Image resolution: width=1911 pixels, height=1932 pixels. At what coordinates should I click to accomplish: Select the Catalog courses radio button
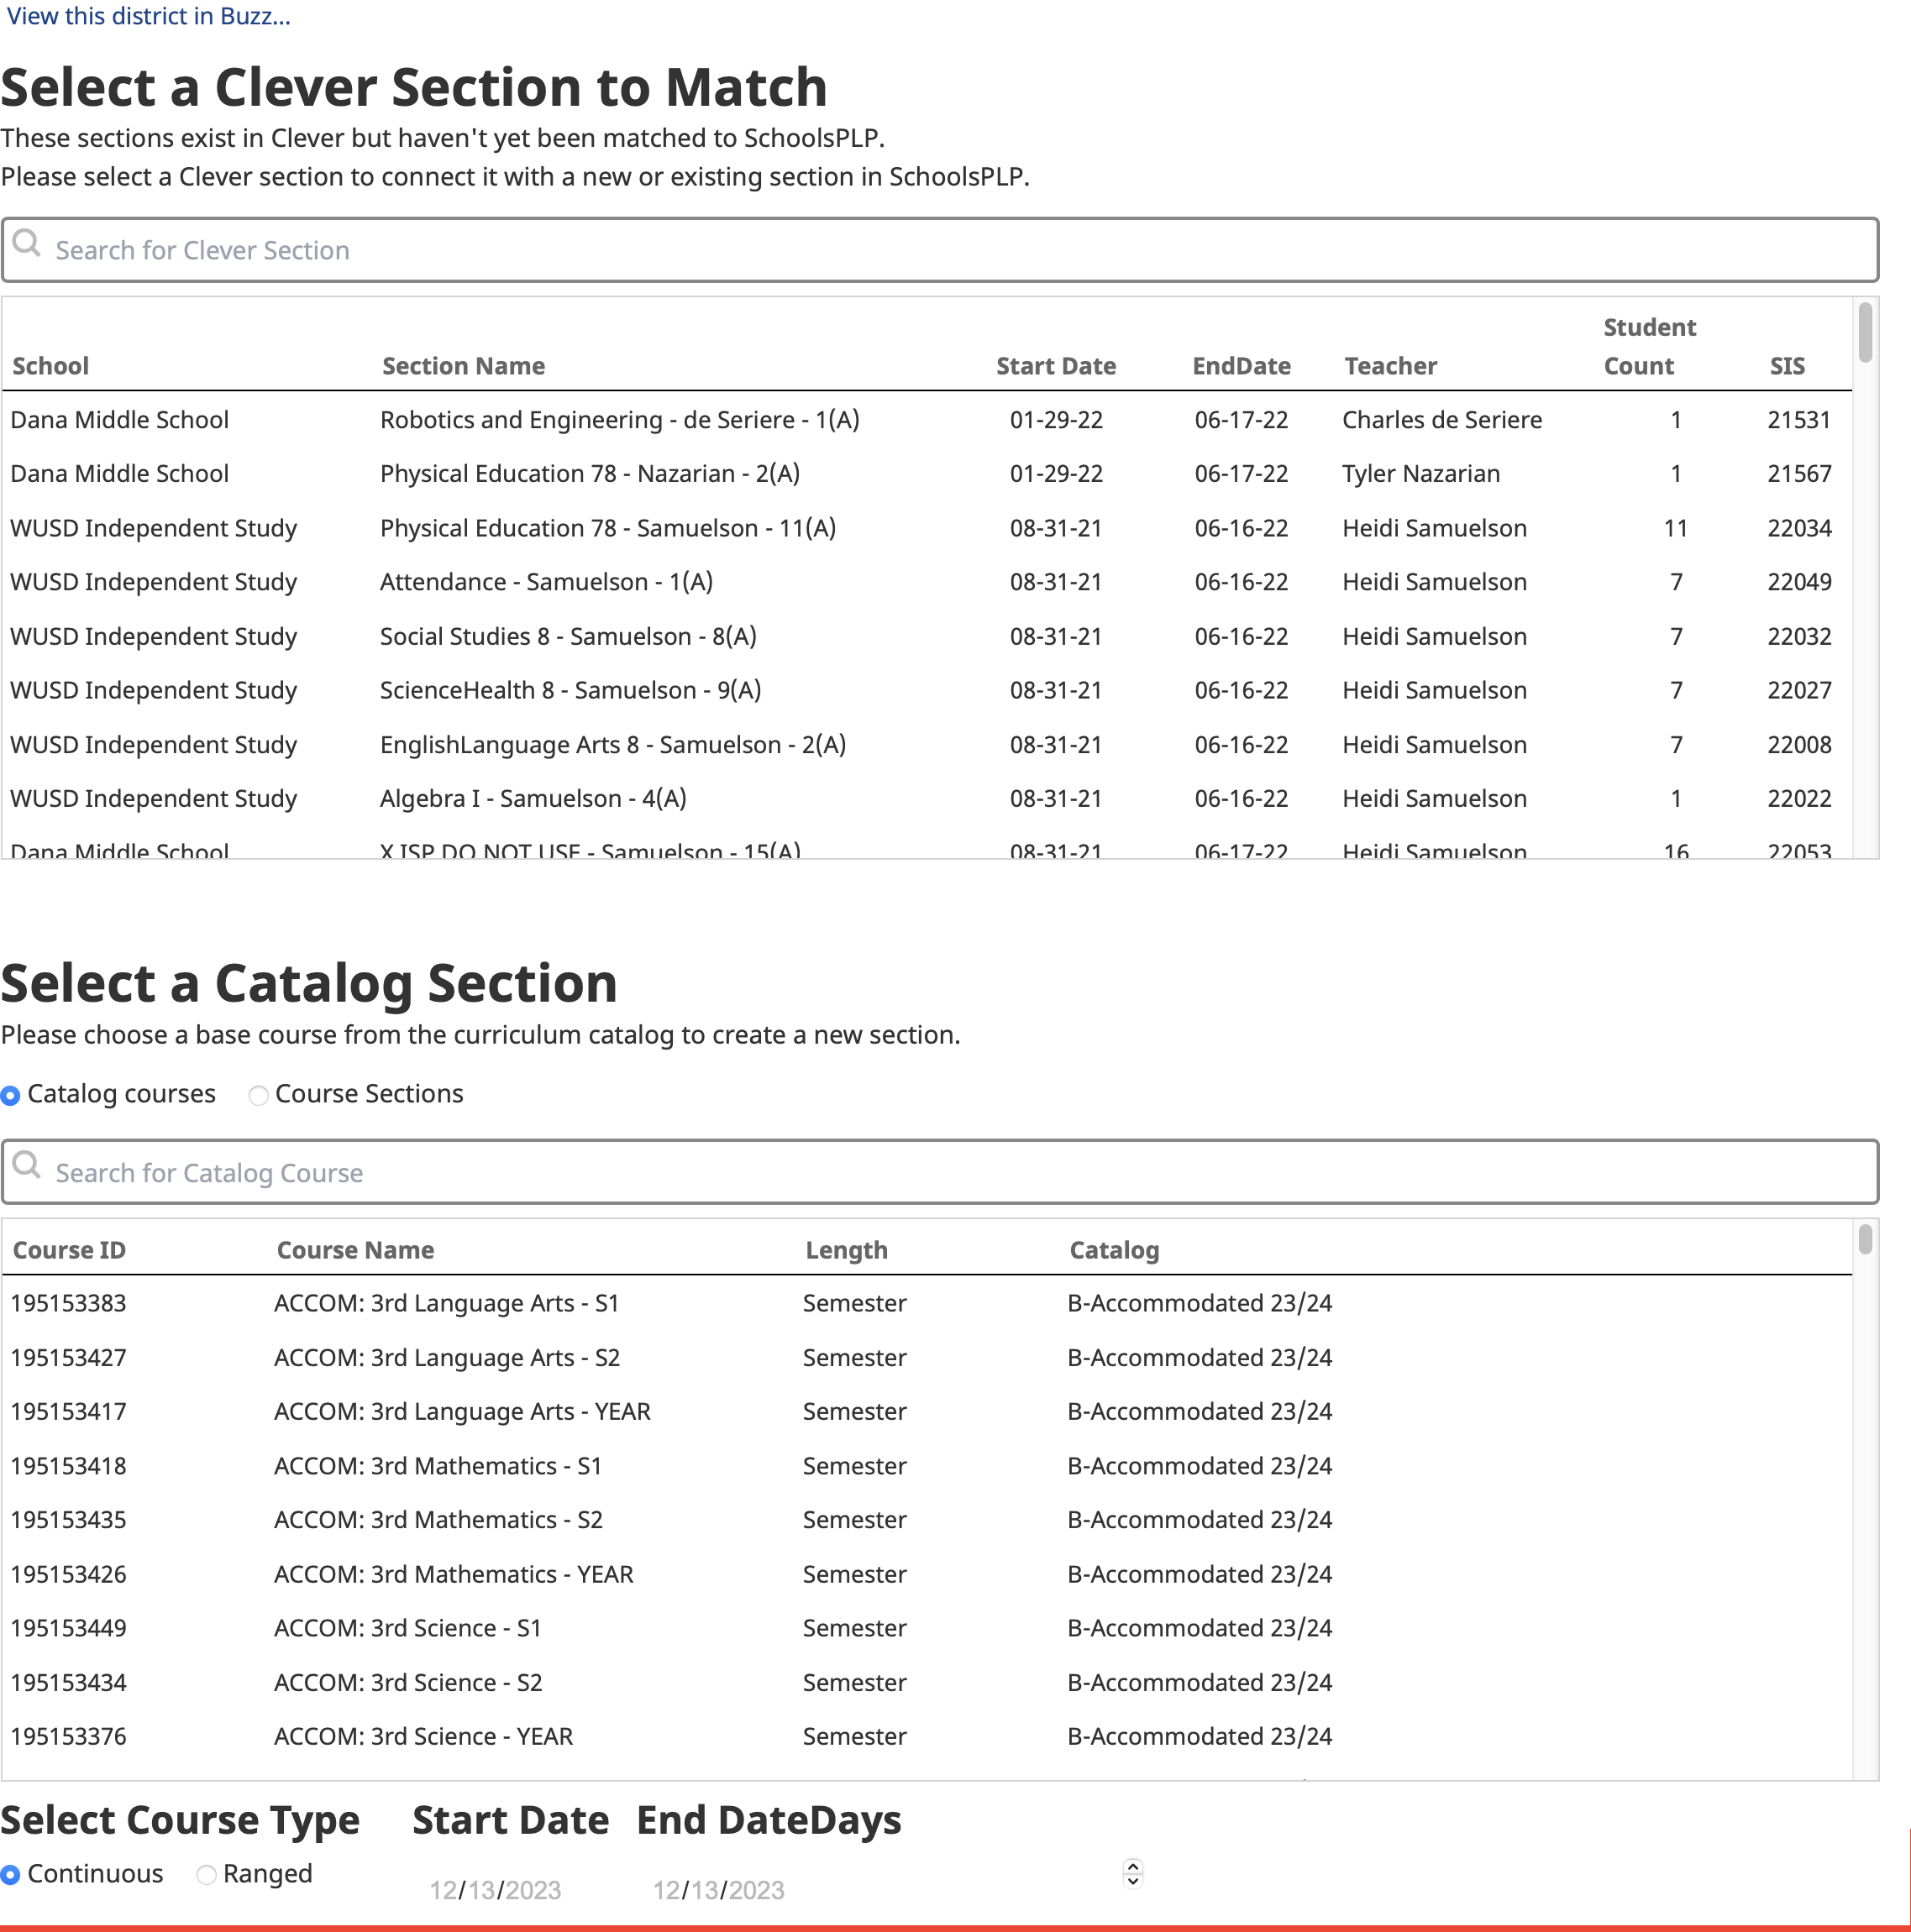(11, 1096)
